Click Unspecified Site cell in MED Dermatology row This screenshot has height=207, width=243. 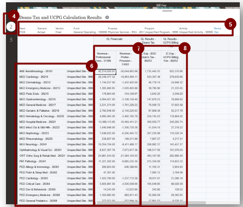coord(79,83)
